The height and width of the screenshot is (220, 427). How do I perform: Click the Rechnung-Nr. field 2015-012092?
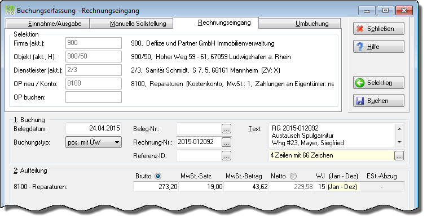coord(199,142)
